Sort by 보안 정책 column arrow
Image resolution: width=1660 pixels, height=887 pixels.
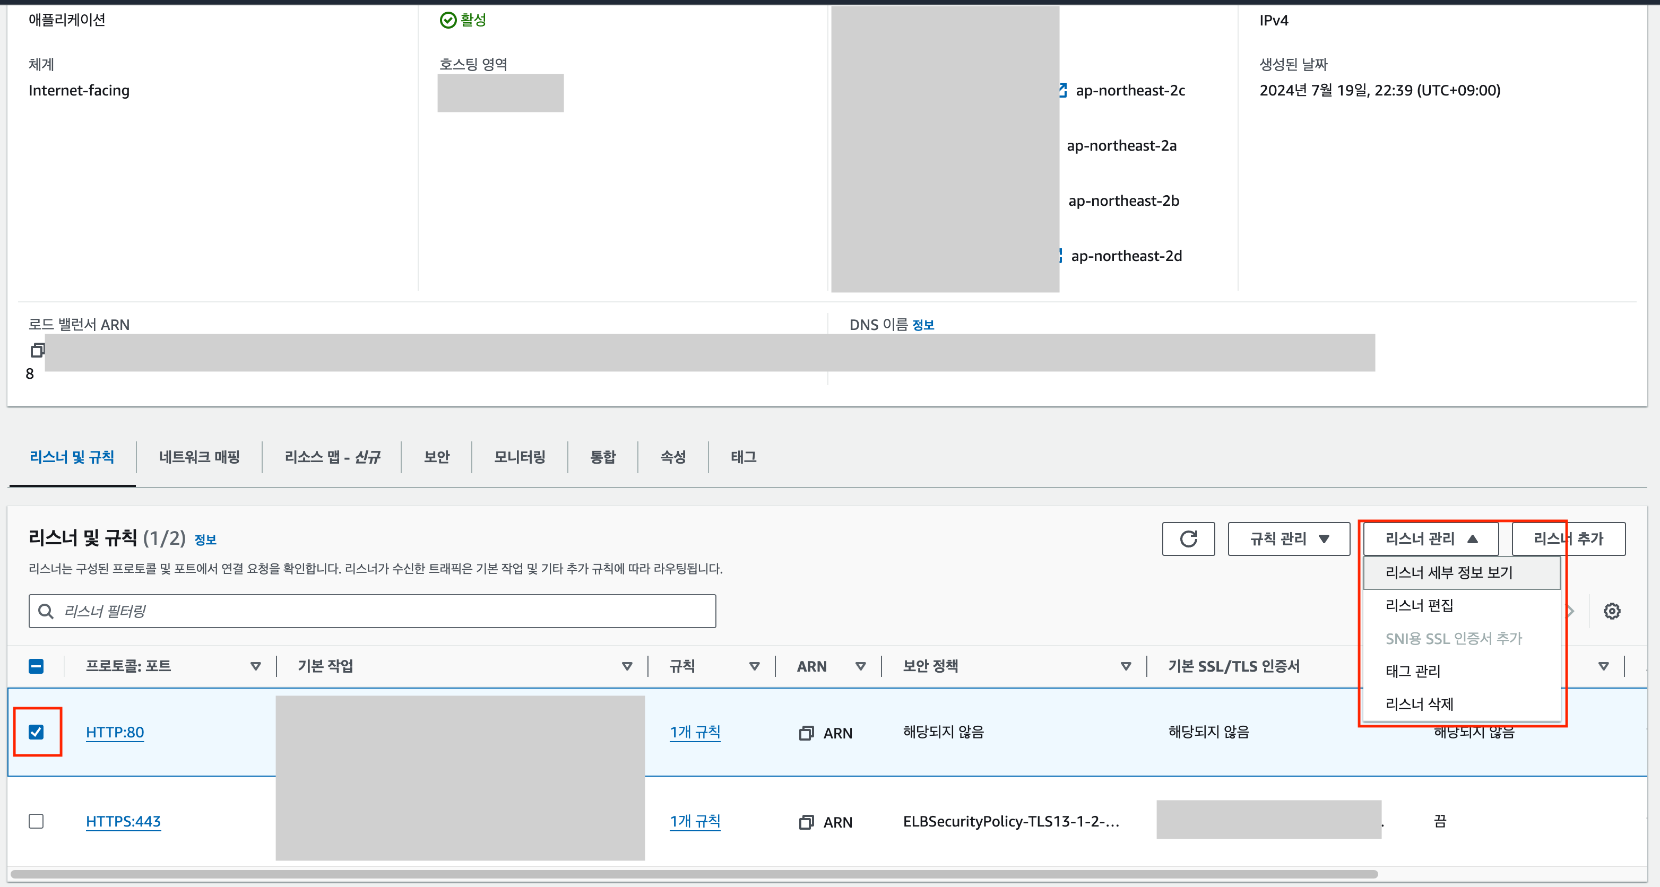(1125, 666)
